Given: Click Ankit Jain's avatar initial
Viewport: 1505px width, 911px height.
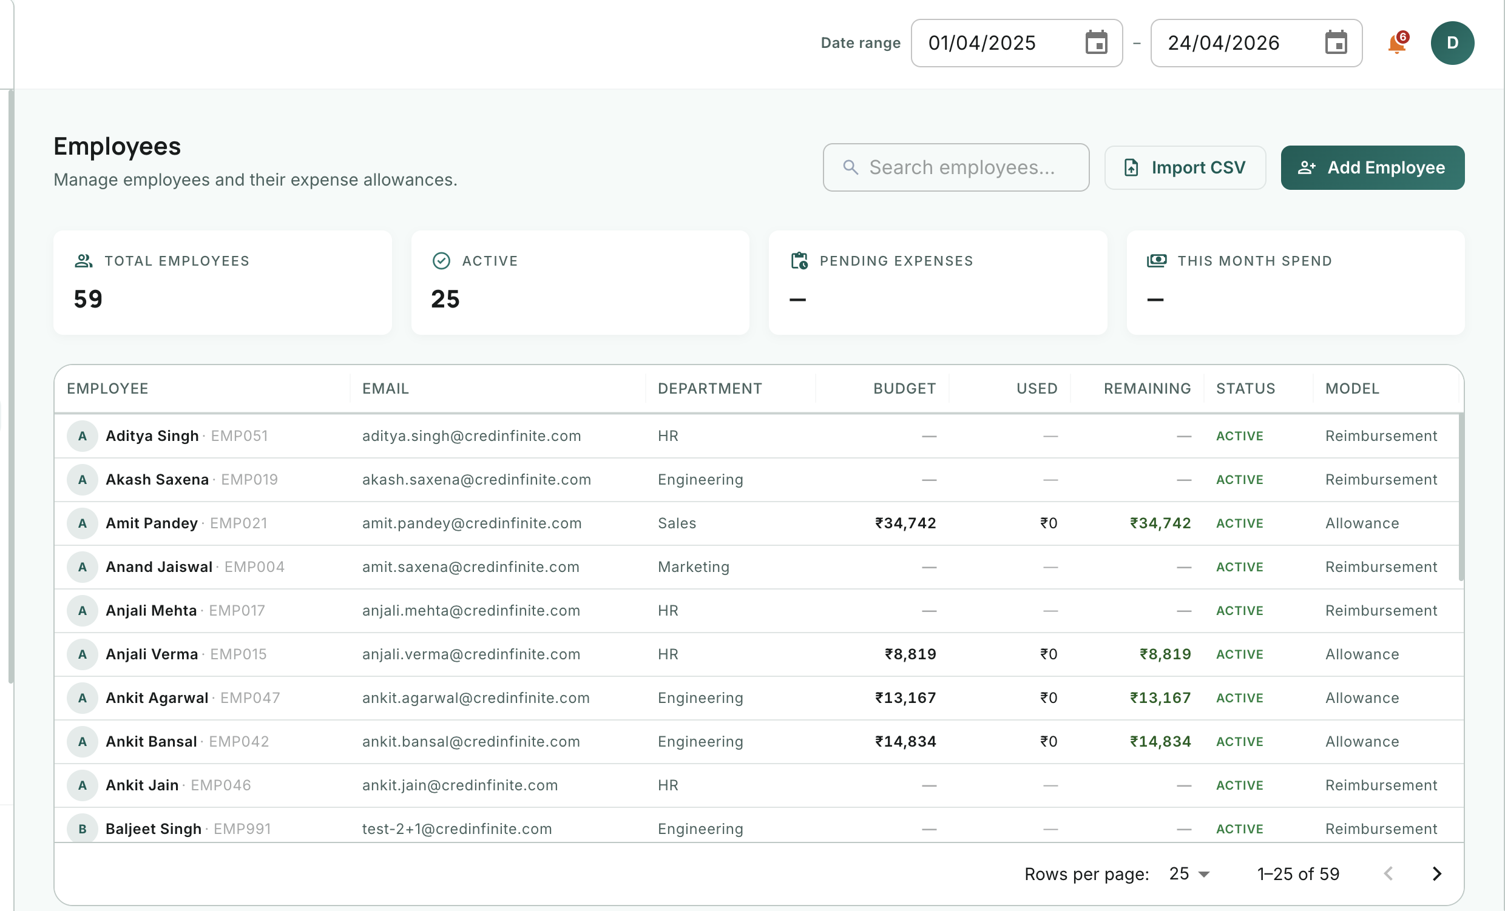Looking at the screenshot, I should click(83, 785).
